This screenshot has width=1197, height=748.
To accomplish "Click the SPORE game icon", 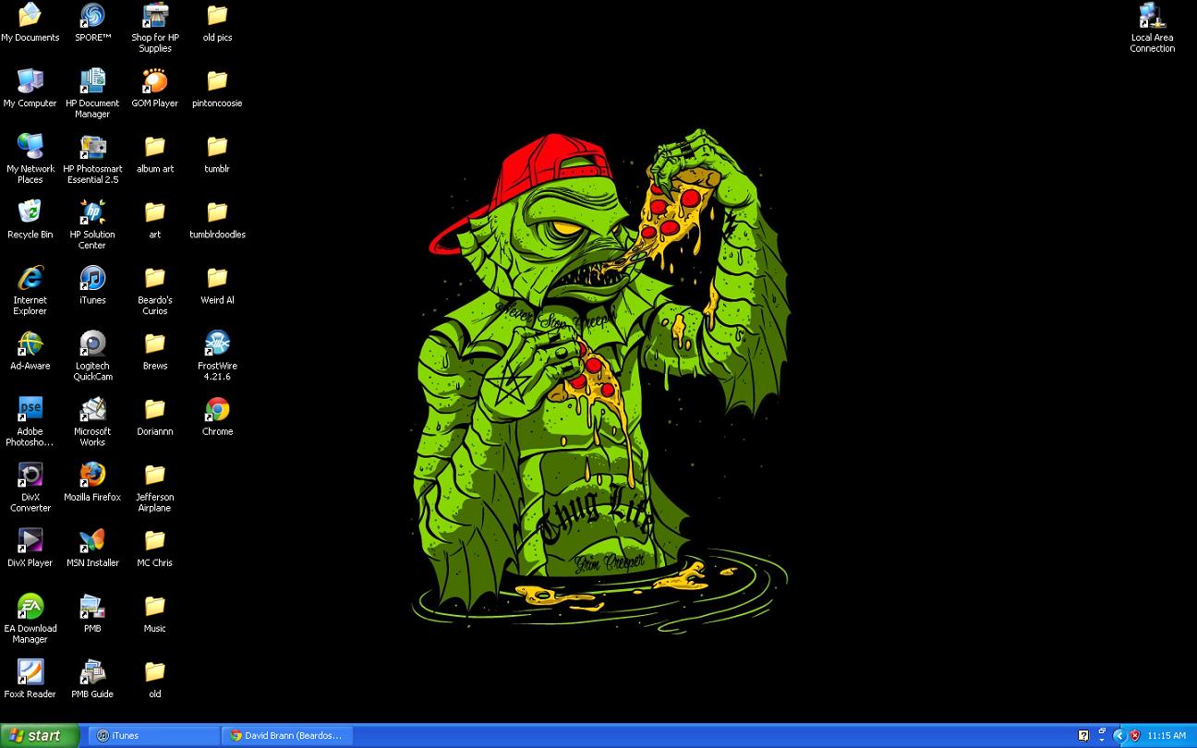I will pos(92,17).
